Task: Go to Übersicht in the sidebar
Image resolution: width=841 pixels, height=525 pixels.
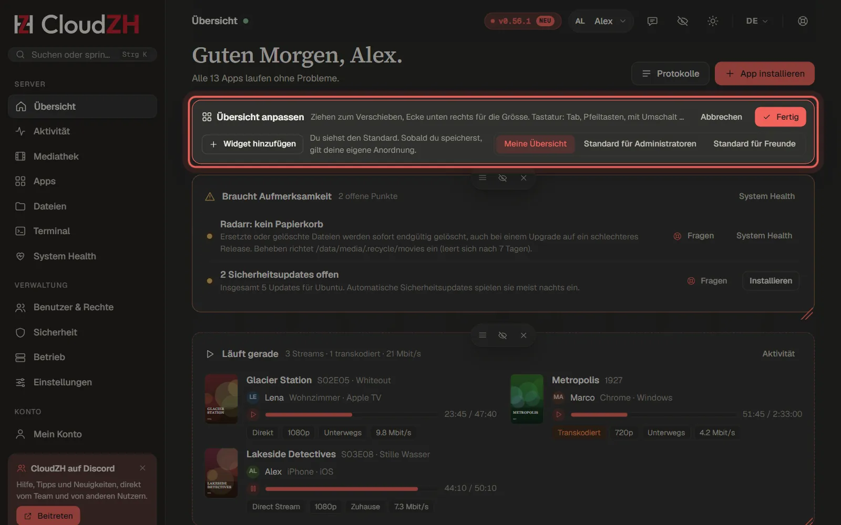Action: tap(83, 107)
